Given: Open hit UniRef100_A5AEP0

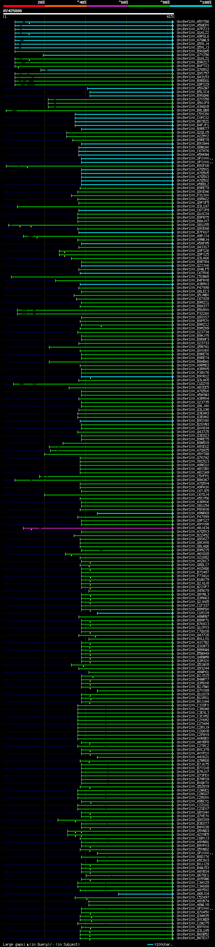Looking at the screenshot, I should click(x=192, y=26).
